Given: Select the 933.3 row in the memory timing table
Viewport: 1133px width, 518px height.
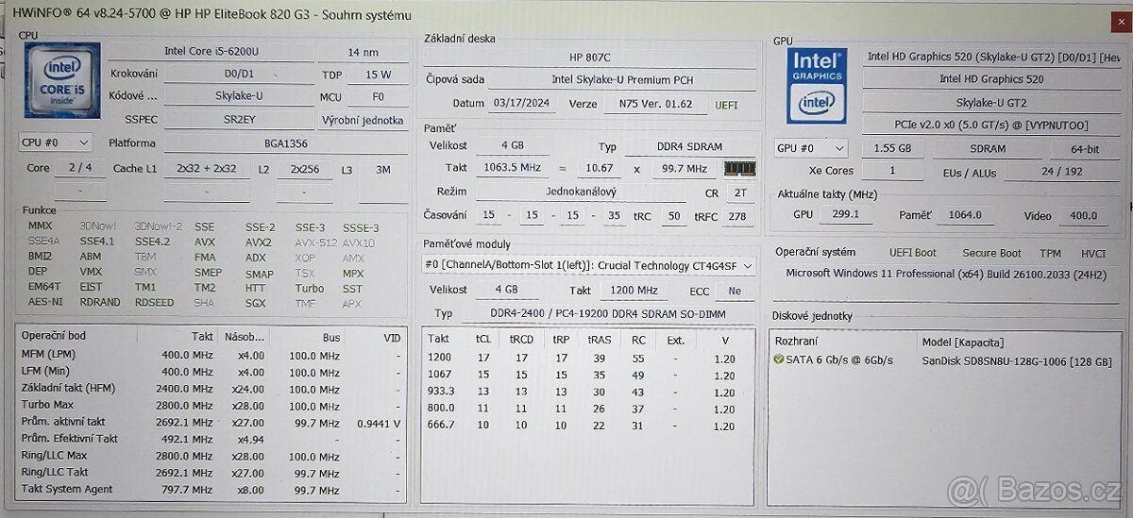Looking at the screenshot, I should coord(589,392).
